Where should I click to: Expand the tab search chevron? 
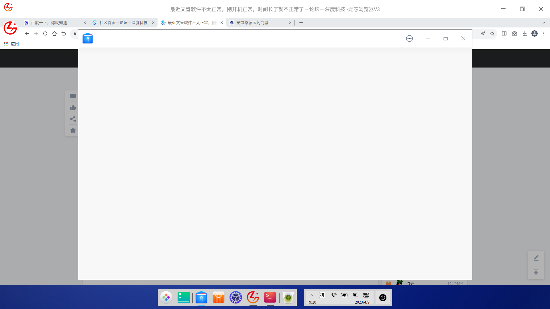point(543,23)
